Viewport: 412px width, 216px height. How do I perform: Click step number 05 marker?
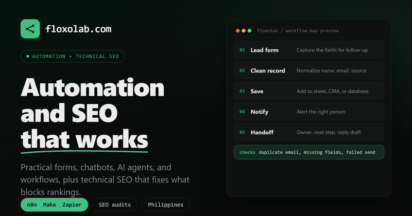(242, 132)
